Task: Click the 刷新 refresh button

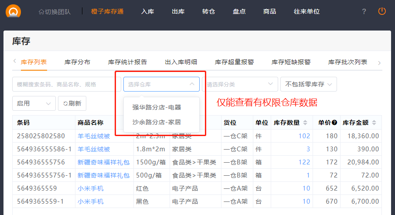Action: 72,103
